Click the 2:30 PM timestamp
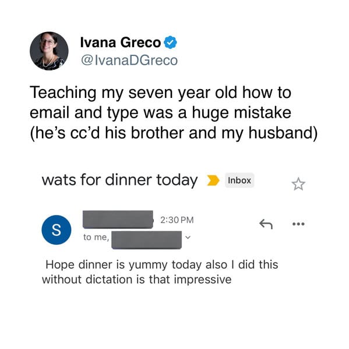The image size is (349, 349). (177, 220)
